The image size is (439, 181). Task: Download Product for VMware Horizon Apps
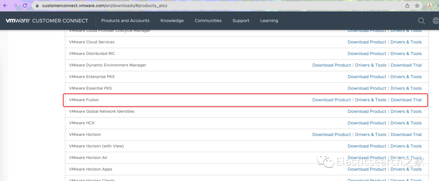[367, 169]
